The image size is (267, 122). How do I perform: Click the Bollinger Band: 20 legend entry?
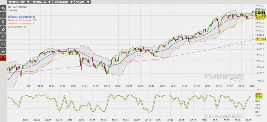[x=18, y=27]
